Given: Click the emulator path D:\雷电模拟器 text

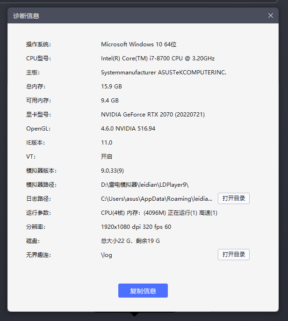Looking at the screenshot, I should click(145, 185).
